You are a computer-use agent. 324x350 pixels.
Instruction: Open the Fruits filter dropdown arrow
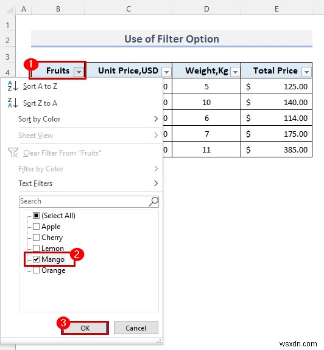[x=79, y=72]
